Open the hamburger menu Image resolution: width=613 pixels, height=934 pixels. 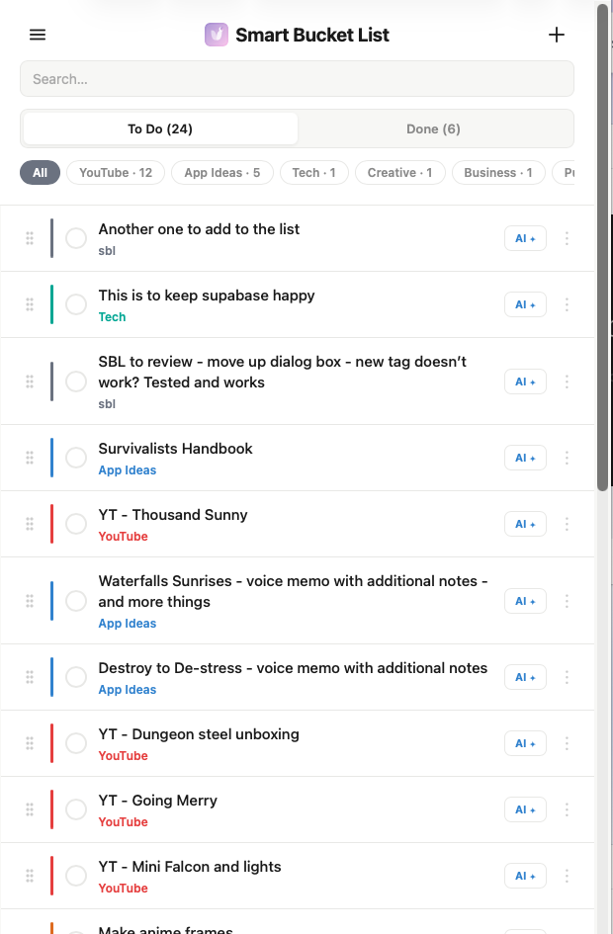[38, 35]
